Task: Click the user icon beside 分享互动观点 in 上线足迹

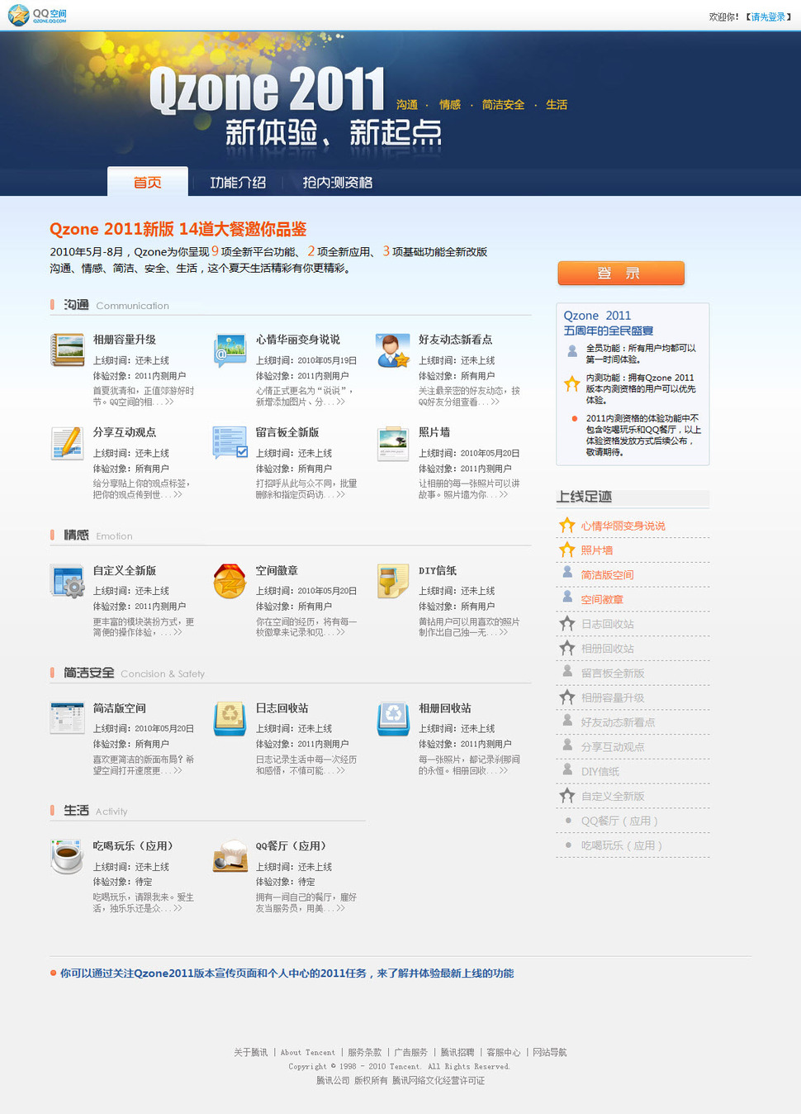Action: point(567,744)
